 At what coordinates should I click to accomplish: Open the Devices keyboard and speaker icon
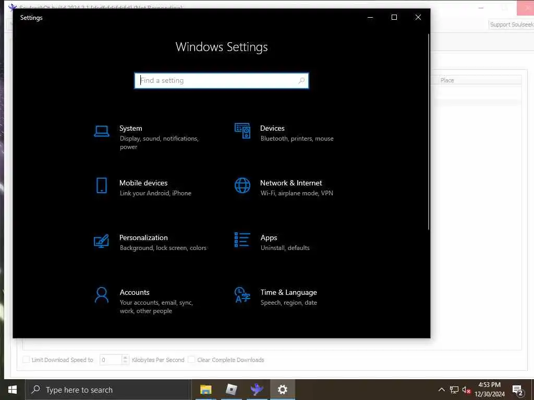[x=242, y=131]
